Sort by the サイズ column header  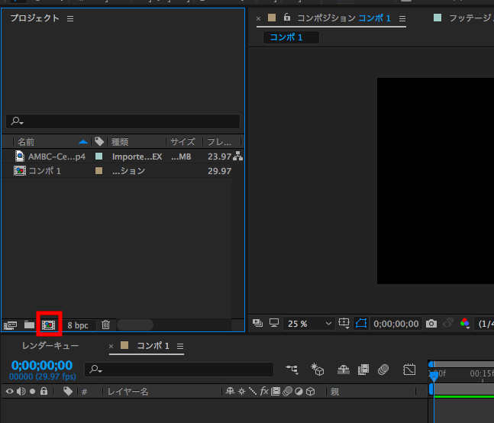click(182, 142)
